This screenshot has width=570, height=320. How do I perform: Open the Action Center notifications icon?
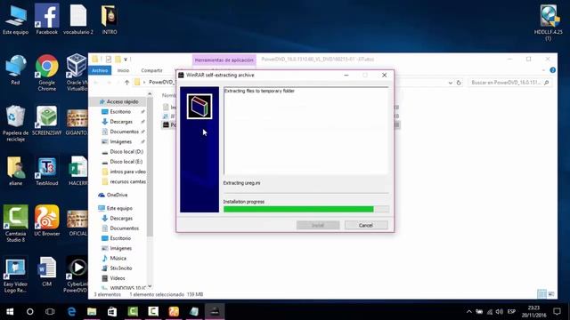point(557,311)
